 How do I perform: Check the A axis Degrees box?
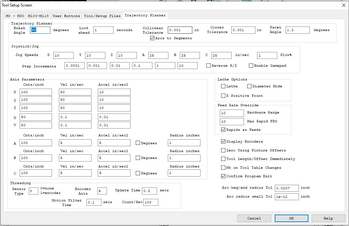click(138, 143)
